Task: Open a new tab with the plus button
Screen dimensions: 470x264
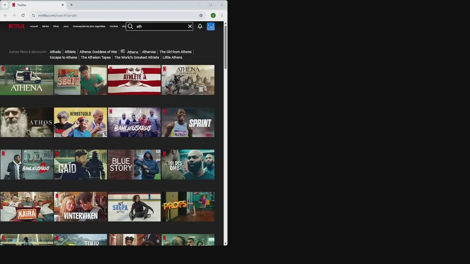Action: pyautogui.click(x=71, y=5)
